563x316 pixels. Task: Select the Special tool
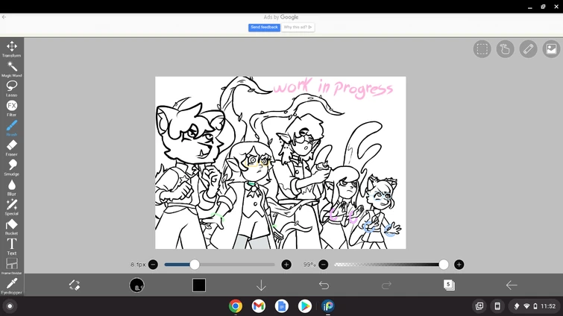tap(11, 207)
